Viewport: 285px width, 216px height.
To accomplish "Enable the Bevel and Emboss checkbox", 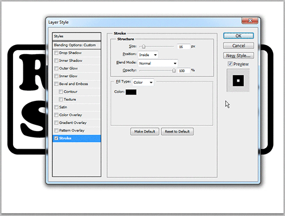I will 56,84.
